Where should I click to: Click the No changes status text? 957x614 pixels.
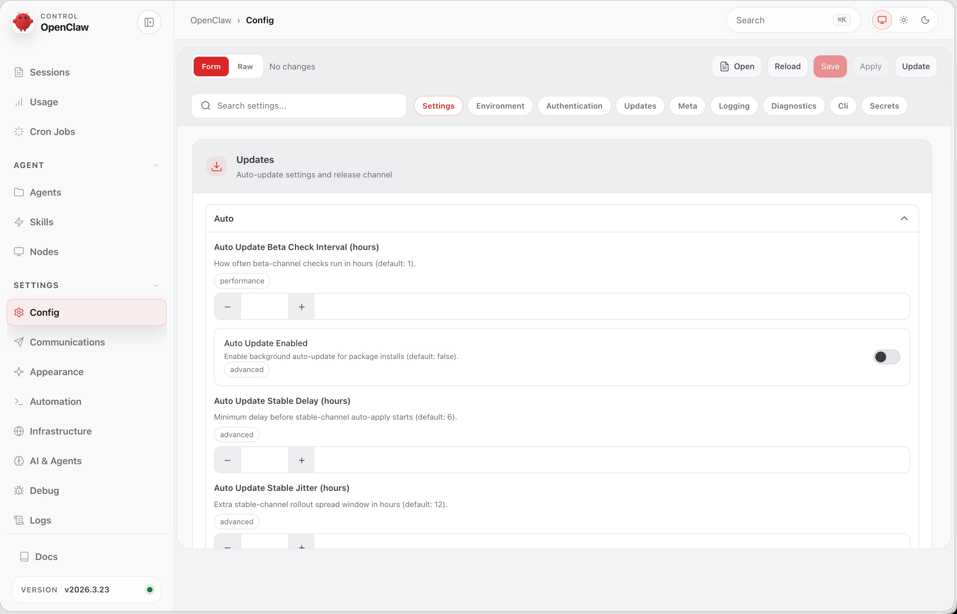pos(292,66)
